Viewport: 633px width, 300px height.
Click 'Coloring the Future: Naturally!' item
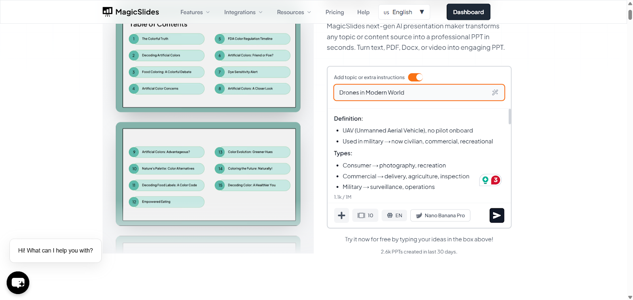pos(252,168)
